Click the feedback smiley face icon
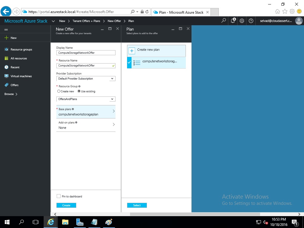Screen dimensions: 304x228 pyautogui.click(x=299, y=11)
